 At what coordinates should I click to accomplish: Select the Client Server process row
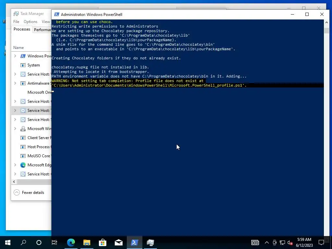click(31, 138)
